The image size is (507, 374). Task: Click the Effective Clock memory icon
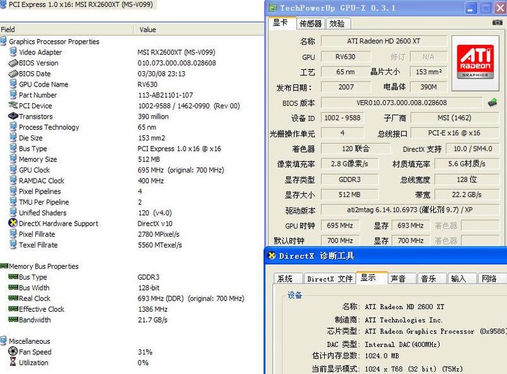click(13, 309)
